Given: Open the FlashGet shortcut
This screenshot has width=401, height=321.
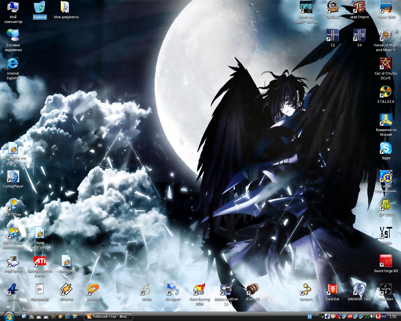Looking at the screenshot, I should click(333, 292).
